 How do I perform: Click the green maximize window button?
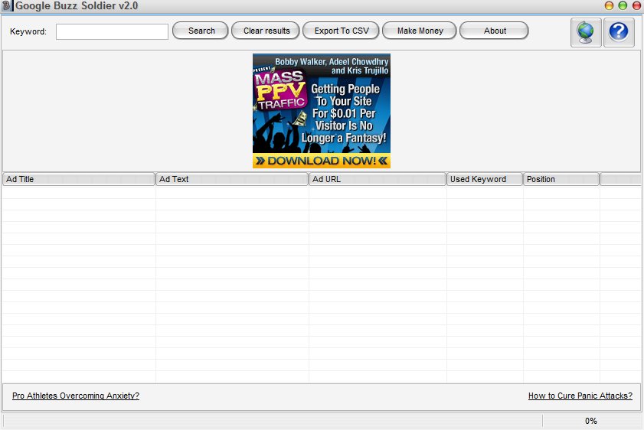point(623,5)
